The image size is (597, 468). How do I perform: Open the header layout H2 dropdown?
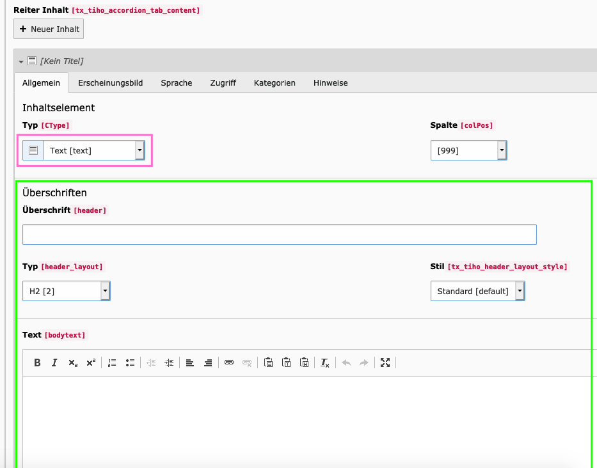(67, 291)
